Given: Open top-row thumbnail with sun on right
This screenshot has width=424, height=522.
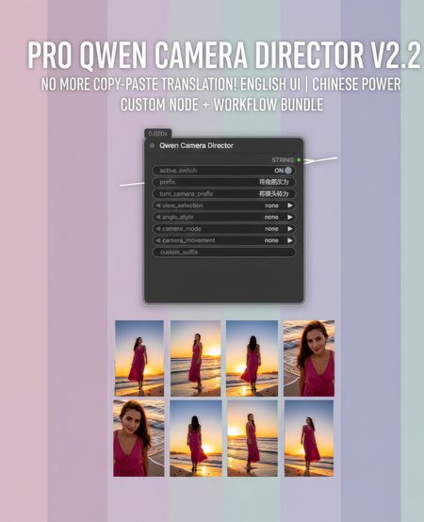Looking at the screenshot, I should pyautogui.click(x=195, y=358).
